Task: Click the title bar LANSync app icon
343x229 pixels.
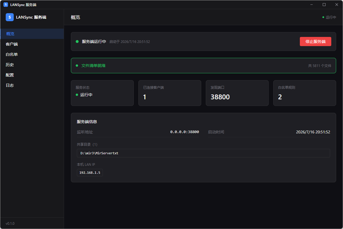Action: (6, 5)
